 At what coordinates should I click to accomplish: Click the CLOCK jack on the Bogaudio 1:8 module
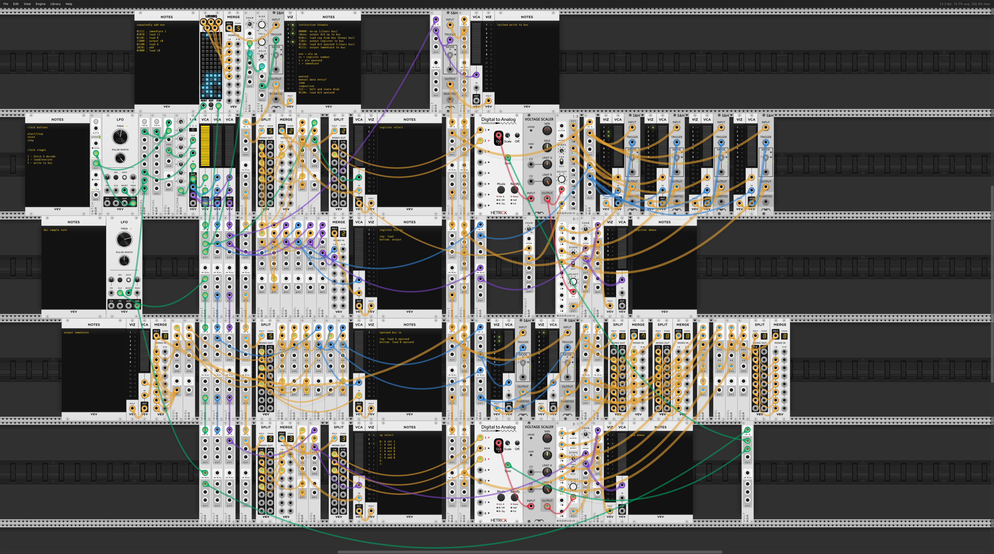[x=562, y=126]
